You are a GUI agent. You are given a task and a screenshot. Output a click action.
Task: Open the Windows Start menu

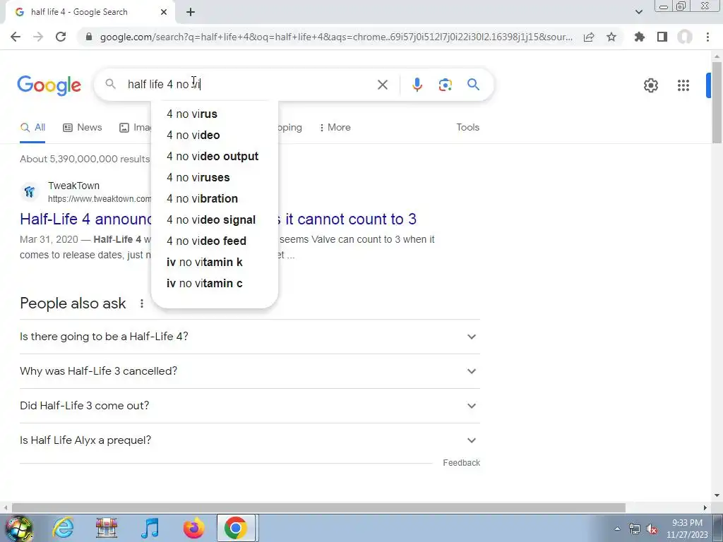19,528
